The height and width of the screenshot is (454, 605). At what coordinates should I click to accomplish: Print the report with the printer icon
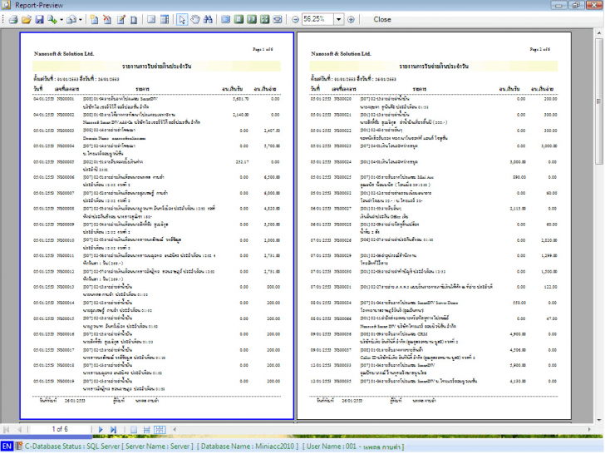[x=13, y=19]
